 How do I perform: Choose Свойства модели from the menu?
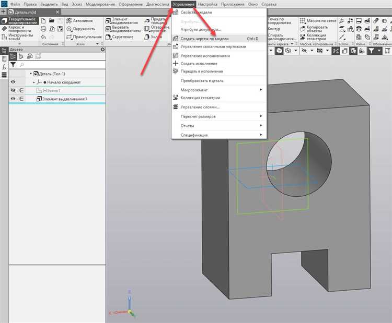tap(219, 12)
